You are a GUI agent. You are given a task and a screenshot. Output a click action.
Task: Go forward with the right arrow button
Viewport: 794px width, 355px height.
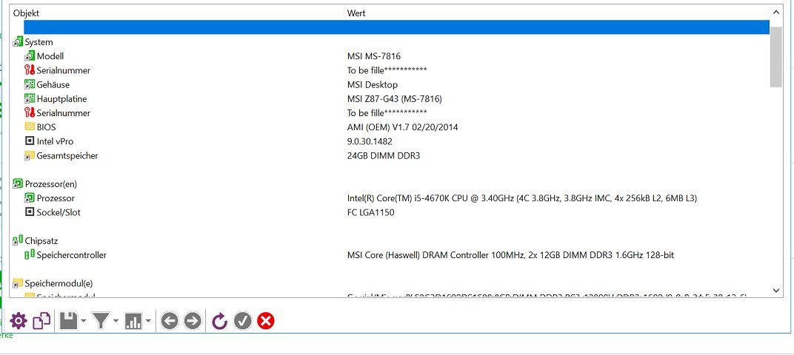tap(193, 321)
